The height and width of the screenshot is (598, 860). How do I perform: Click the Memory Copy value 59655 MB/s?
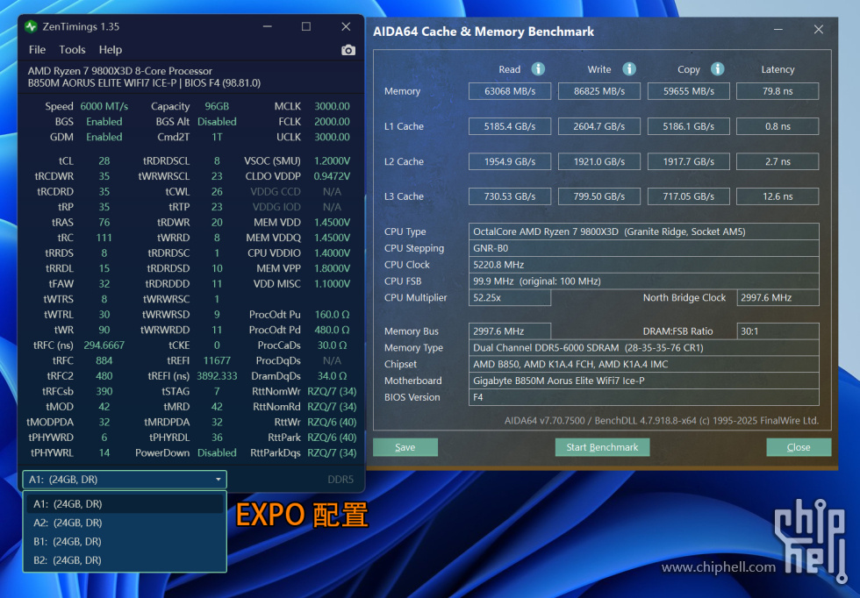coord(689,91)
